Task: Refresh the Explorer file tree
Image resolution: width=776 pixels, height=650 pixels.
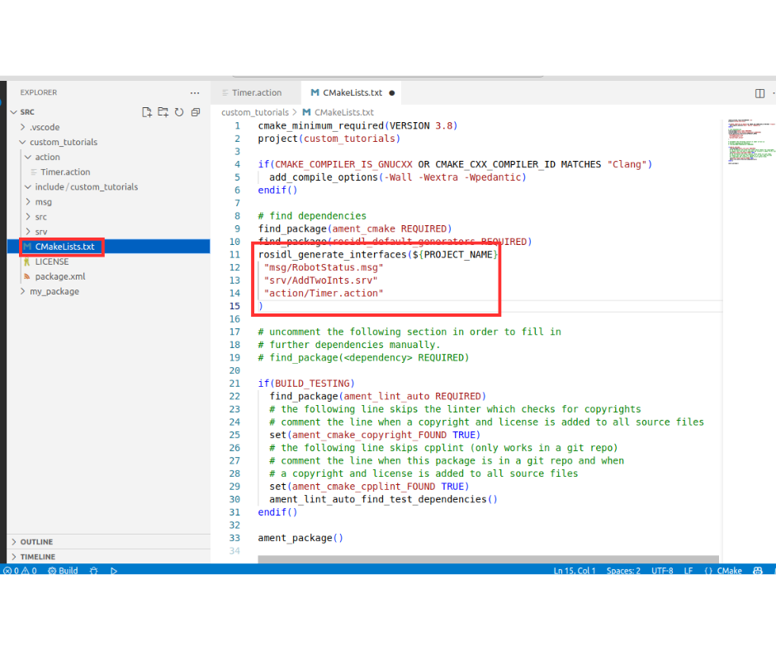Action: coord(179,112)
